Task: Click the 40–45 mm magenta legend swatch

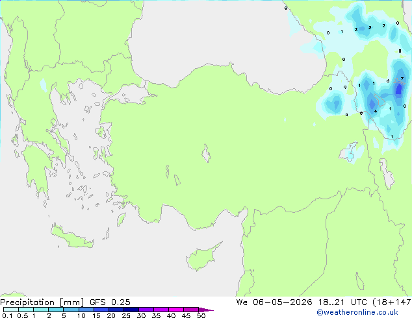Action: 176,310
